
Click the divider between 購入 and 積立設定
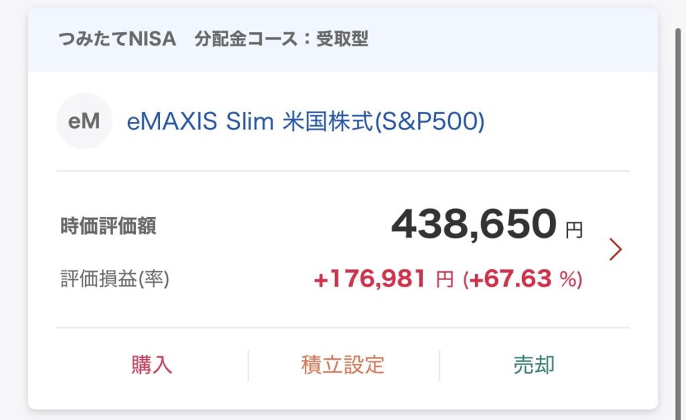(248, 365)
